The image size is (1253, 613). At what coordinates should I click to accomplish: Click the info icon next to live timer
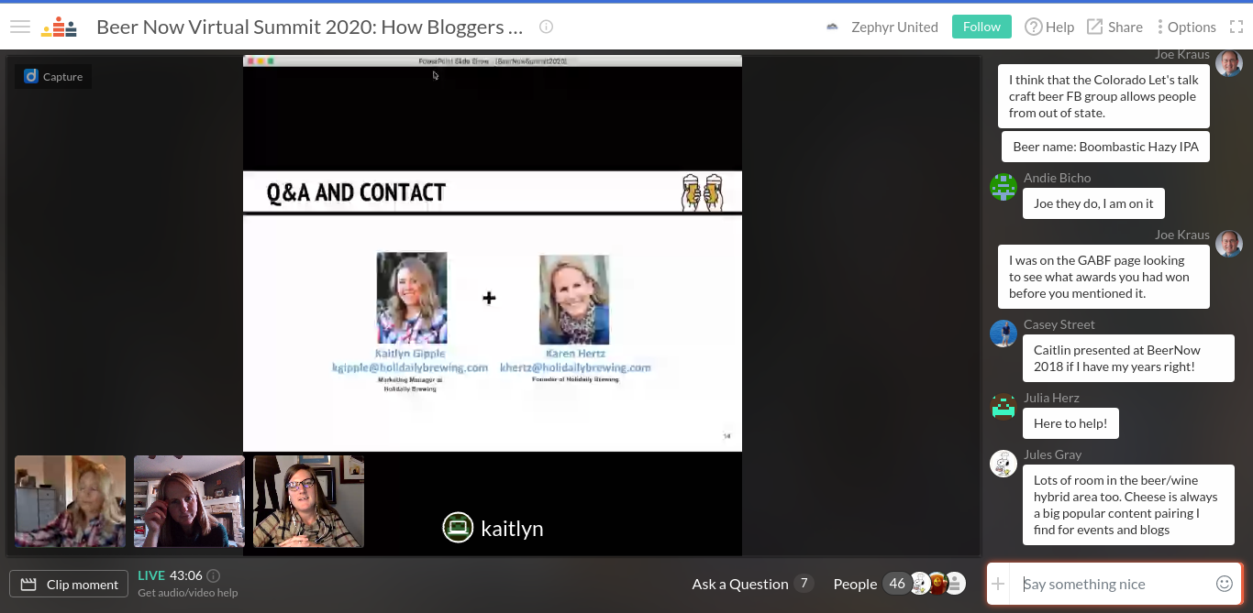tap(214, 575)
